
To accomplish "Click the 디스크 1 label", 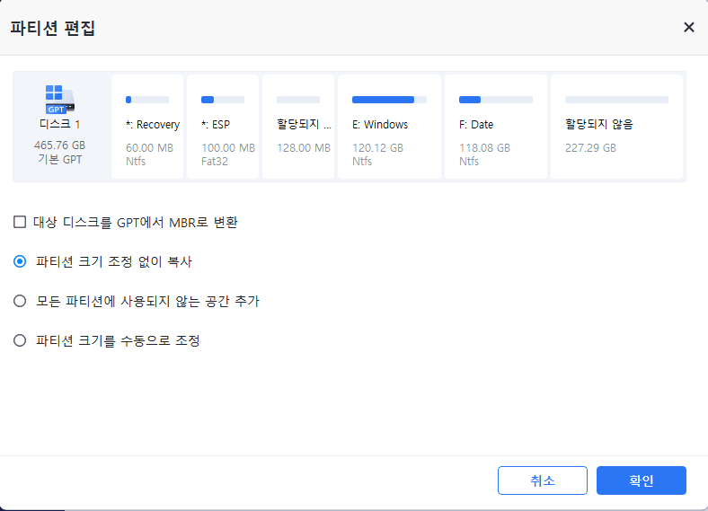I will [59, 124].
